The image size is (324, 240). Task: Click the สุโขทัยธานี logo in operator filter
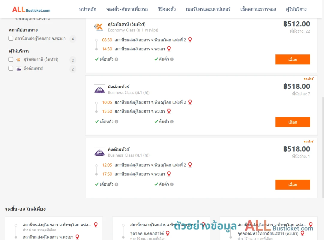pos(18,60)
